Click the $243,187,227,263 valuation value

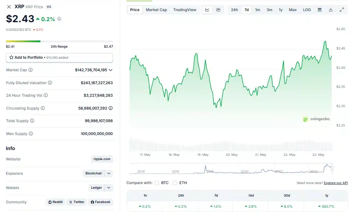[97, 83]
